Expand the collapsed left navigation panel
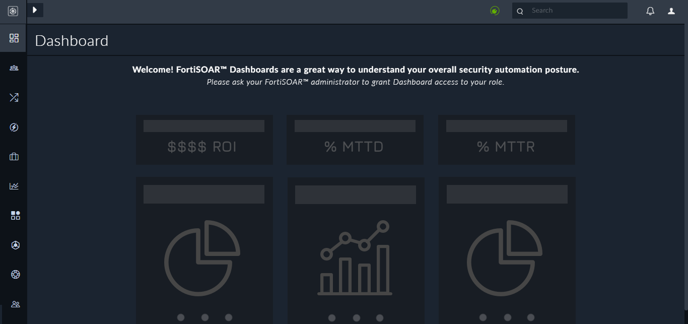This screenshot has height=324, width=688. point(35,10)
